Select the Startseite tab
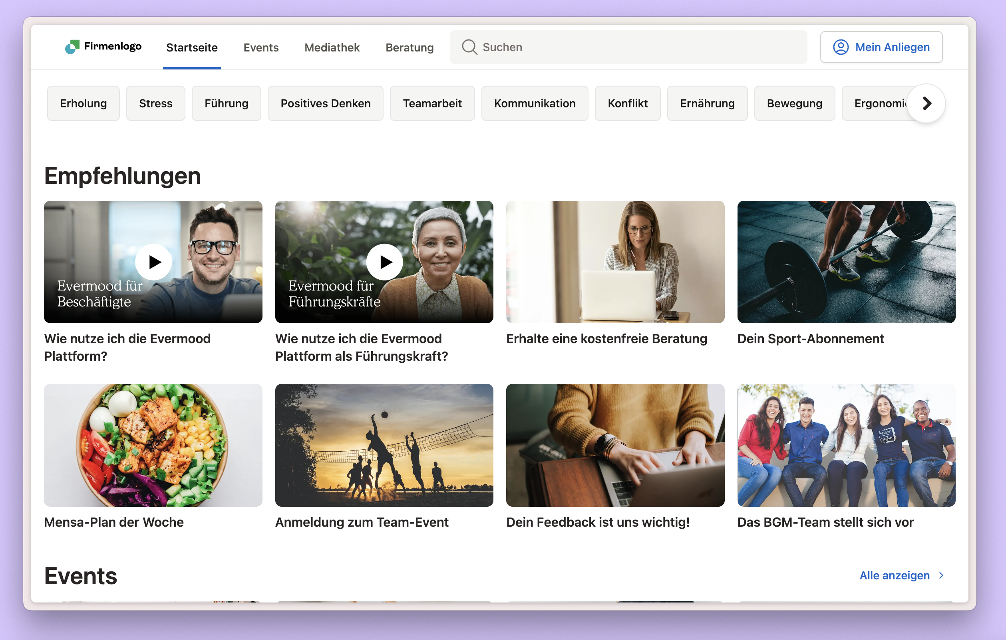Screen dimensions: 1006x640 [x=192, y=47]
